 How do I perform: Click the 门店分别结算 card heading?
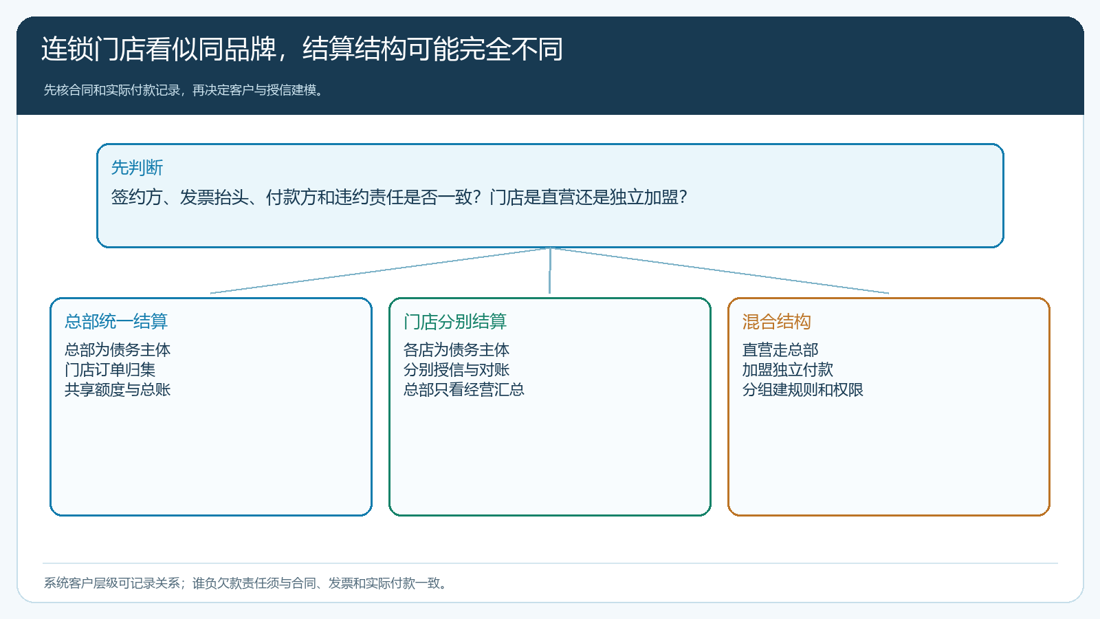455,321
